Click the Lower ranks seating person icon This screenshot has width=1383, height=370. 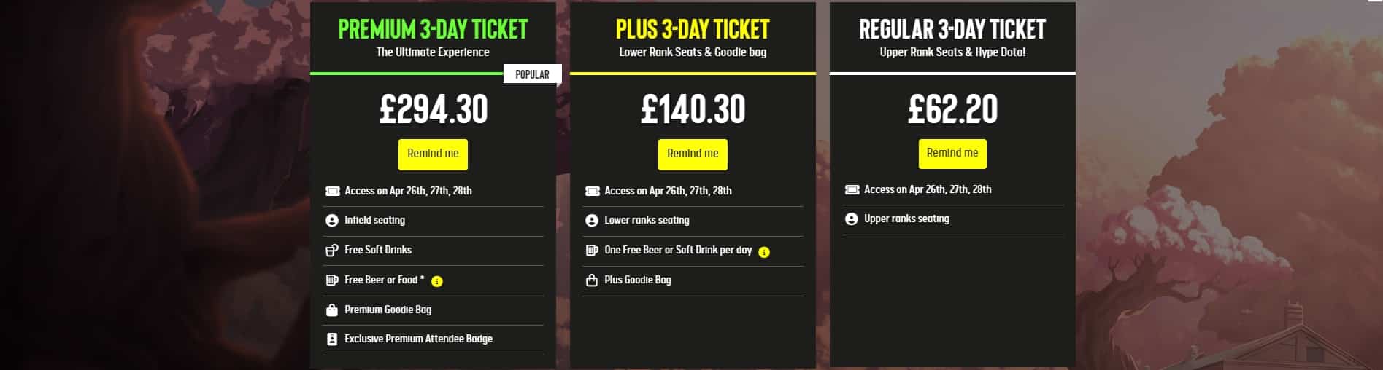click(x=592, y=220)
